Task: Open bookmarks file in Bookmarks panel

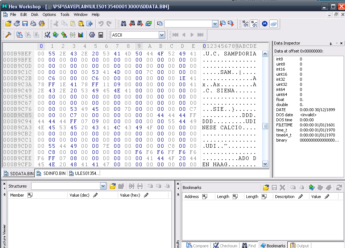Action: click(x=266, y=188)
